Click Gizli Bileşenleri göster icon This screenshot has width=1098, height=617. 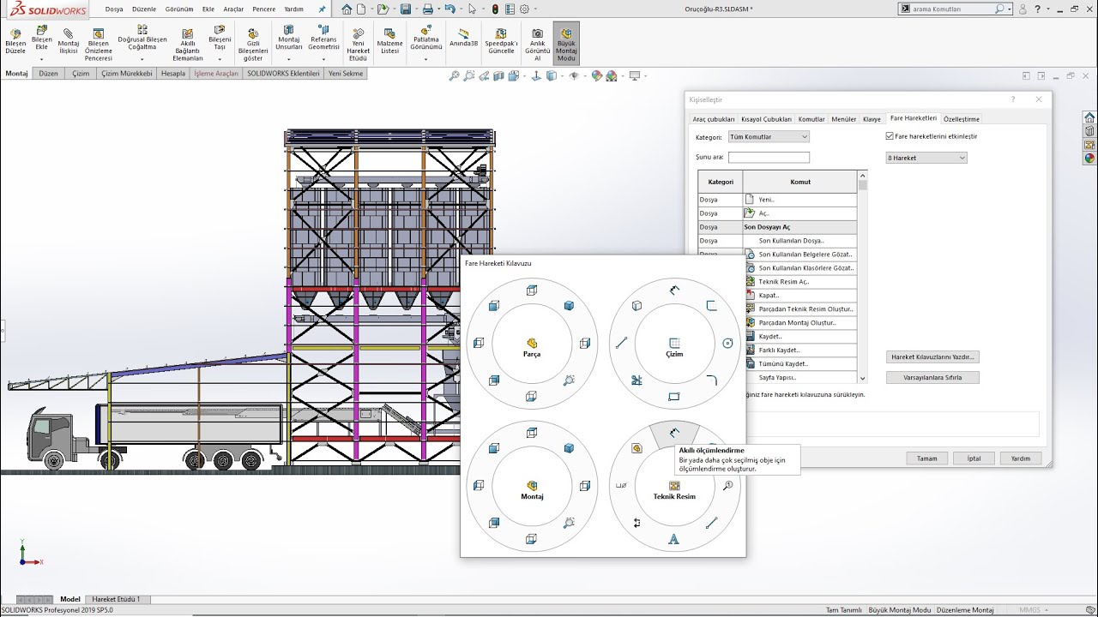(x=253, y=33)
